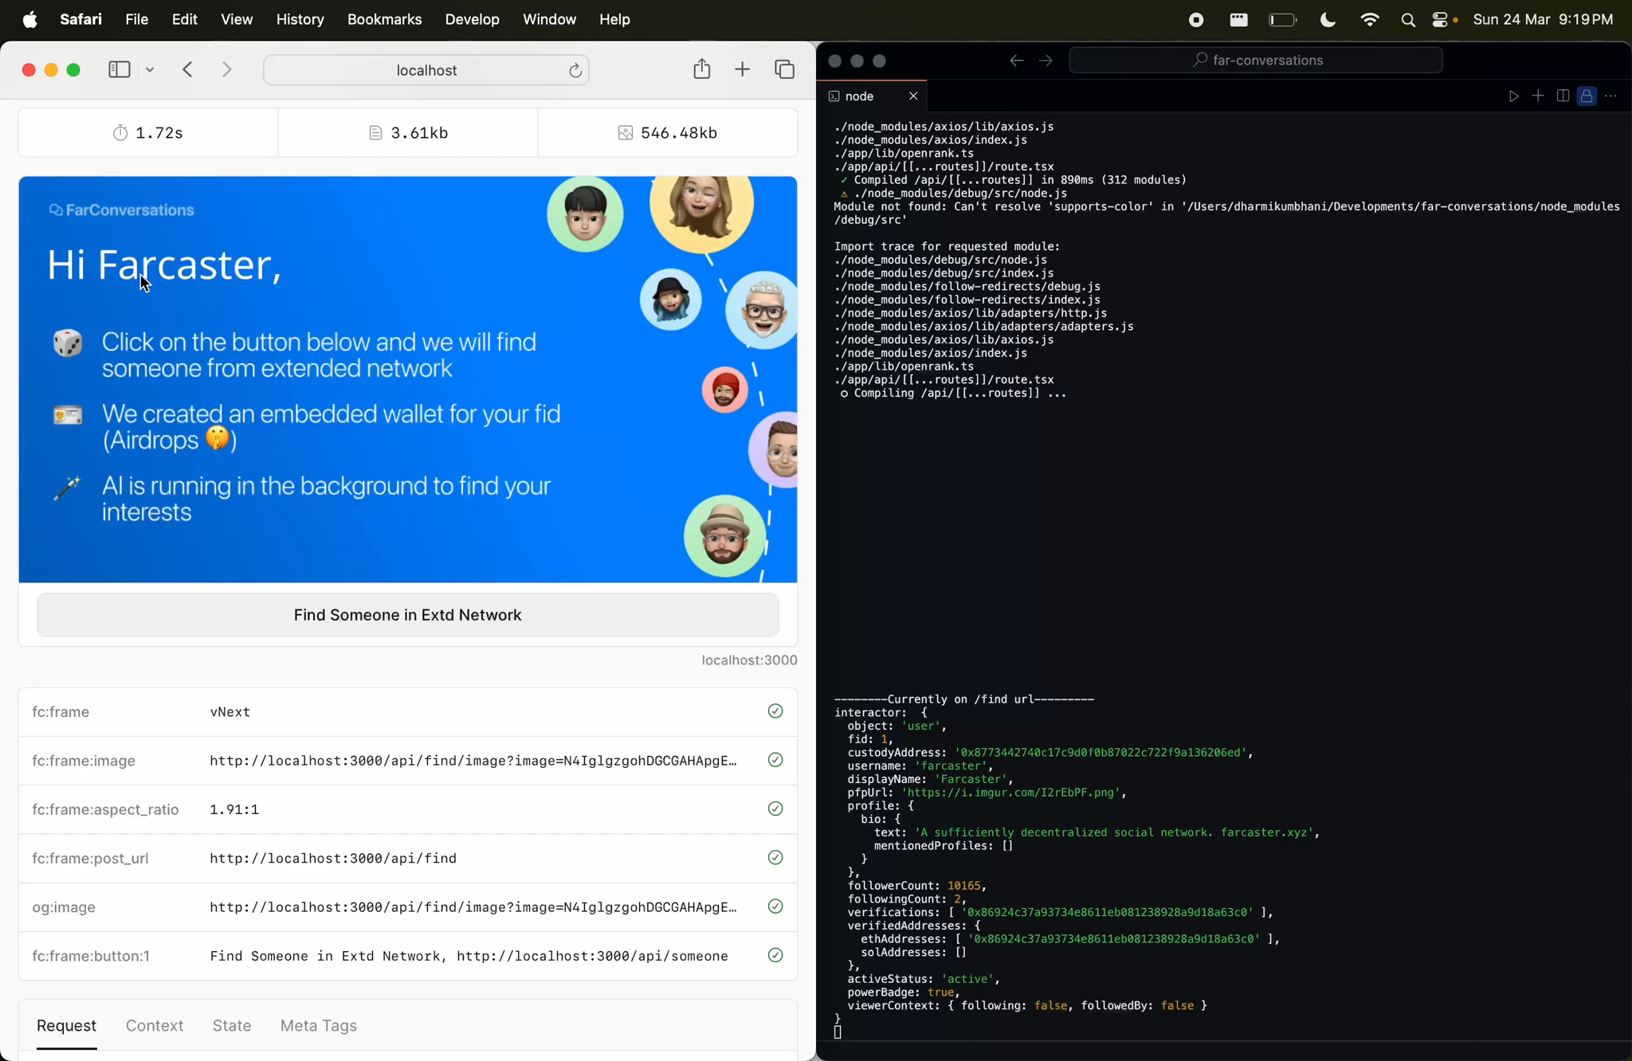Click the far-conversations search field
1632x1061 pixels.
(1255, 61)
